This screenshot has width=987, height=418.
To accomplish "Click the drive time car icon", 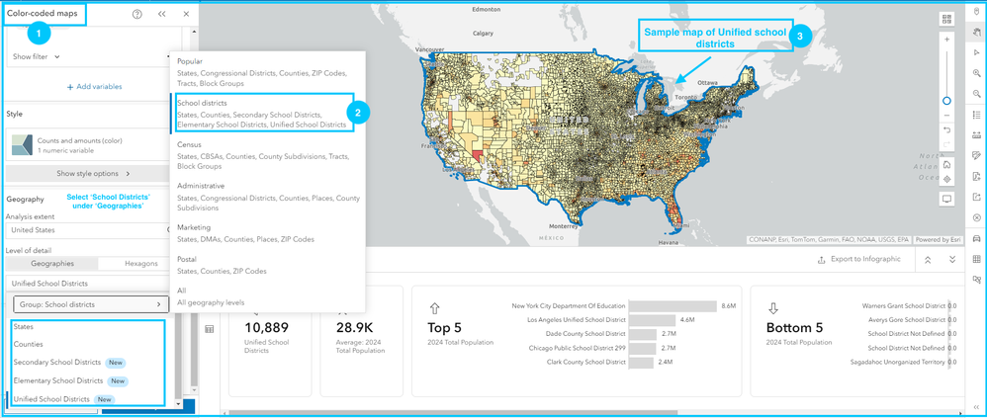I will click(976, 238).
